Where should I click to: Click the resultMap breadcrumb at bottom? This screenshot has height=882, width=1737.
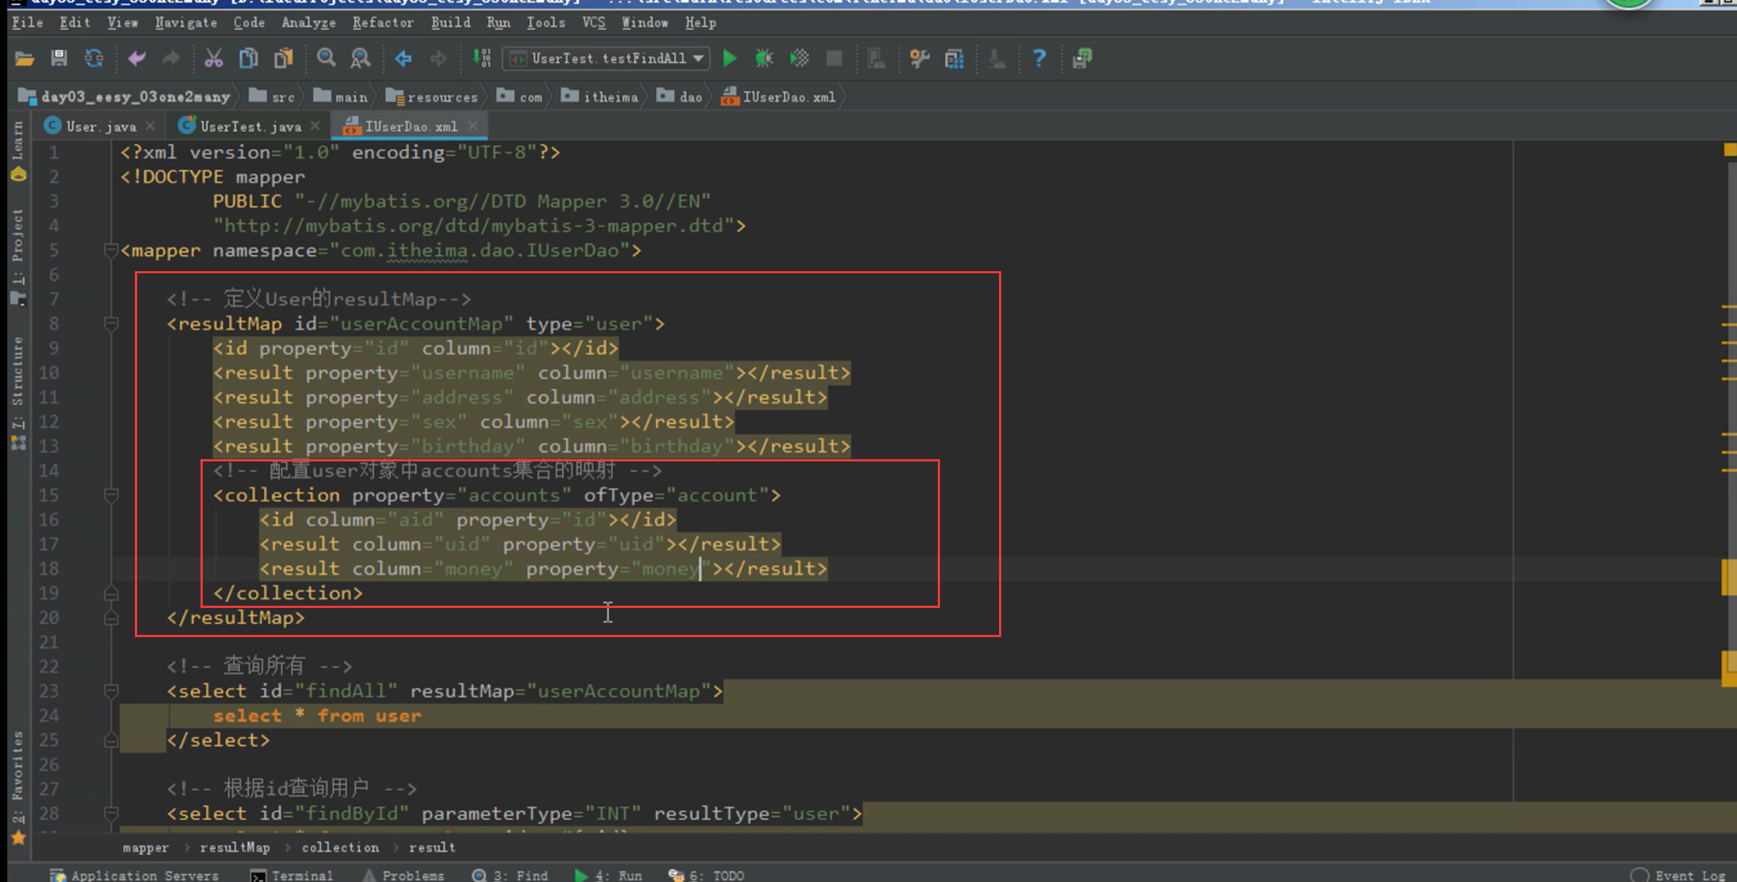pyautogui.click(x=235, y=847)
